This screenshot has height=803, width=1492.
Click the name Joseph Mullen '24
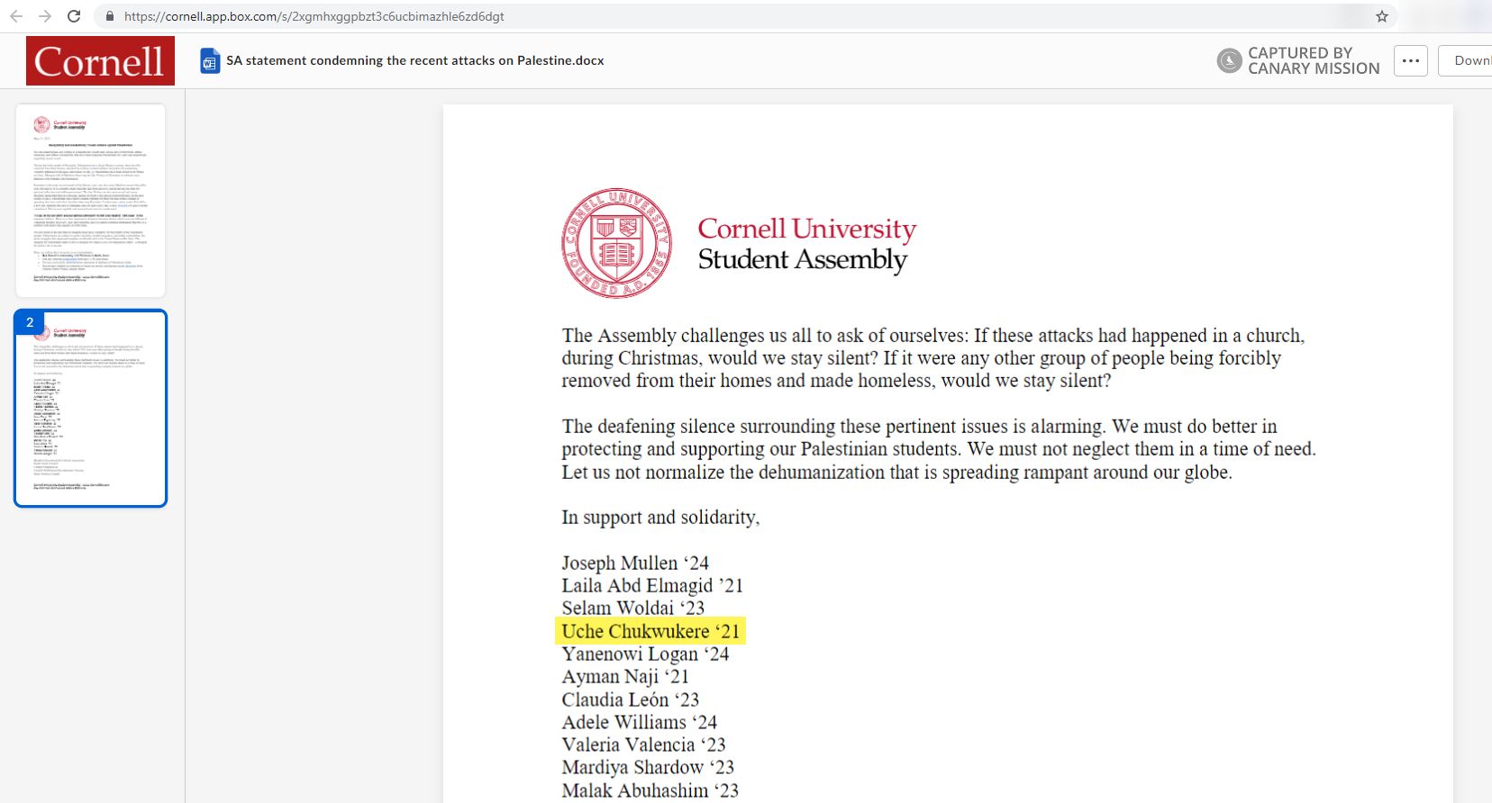[635, 564]
